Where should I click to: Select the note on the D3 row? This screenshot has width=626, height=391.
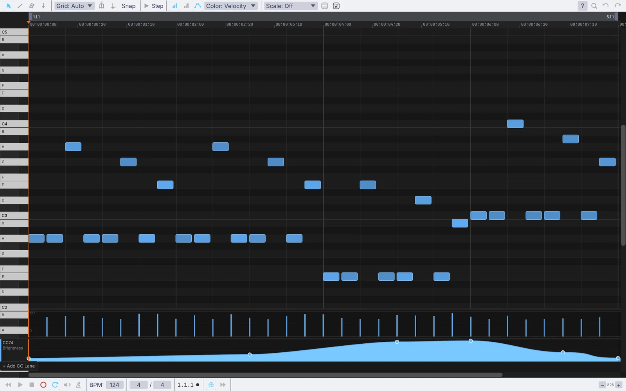point(423,200)
